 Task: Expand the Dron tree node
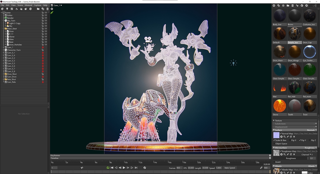tap(5, 31)
